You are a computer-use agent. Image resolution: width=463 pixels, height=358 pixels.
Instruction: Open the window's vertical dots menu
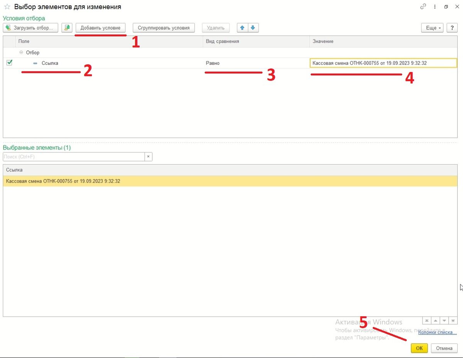435,7
